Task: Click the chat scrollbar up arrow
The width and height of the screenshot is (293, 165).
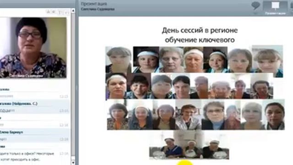Action: (x=73, y=11)
